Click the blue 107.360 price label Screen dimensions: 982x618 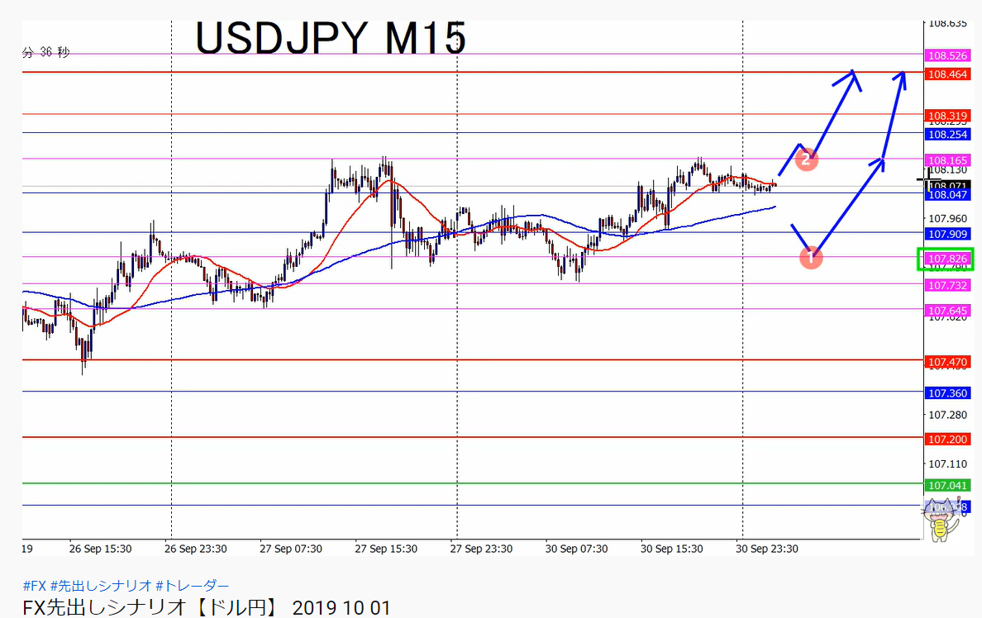[947, 393]
